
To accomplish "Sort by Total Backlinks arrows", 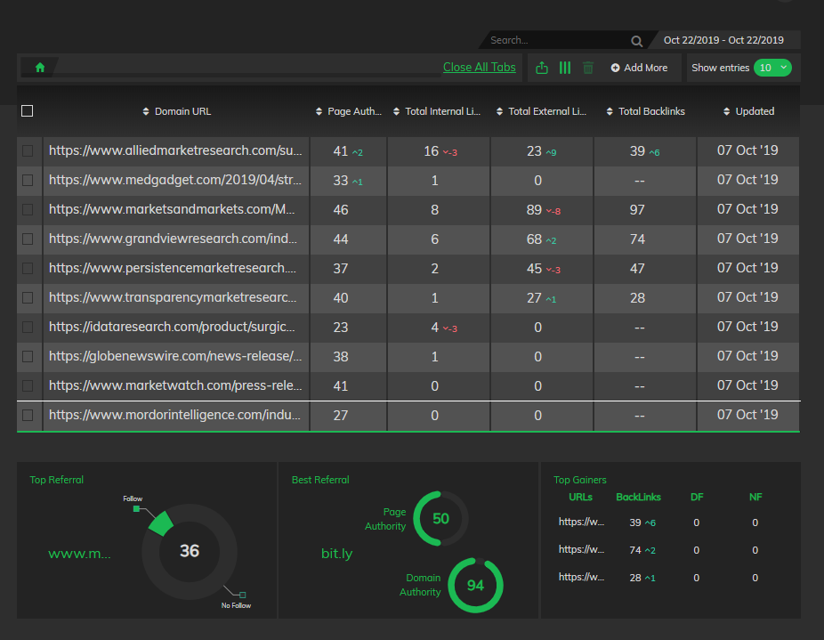I will [x=610, y=111].
